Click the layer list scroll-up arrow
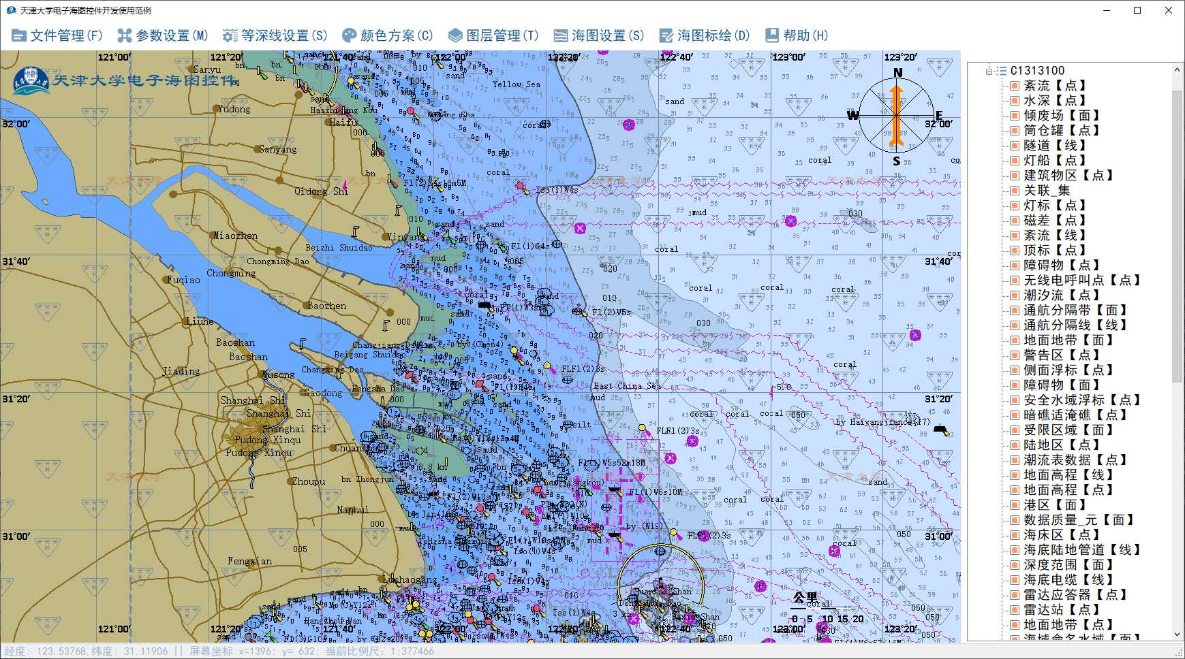This screenshot has width=1185, height=659. pyautogui.click(x=1177, y=69)
